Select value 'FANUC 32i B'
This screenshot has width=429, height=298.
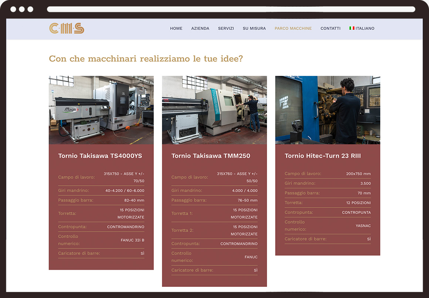coord(132,240)
